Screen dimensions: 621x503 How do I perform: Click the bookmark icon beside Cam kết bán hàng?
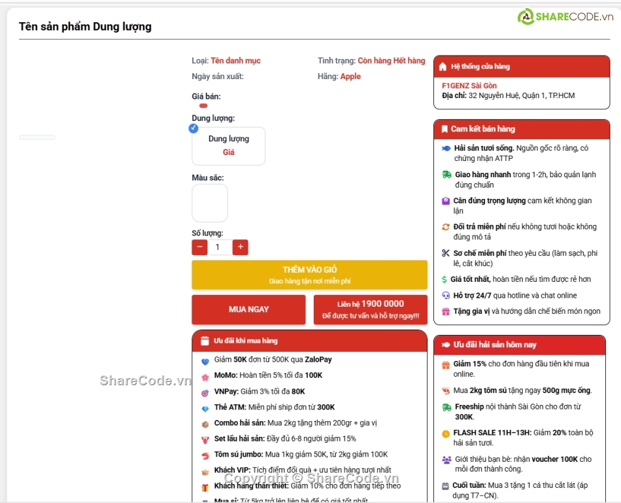pos(445,129)
